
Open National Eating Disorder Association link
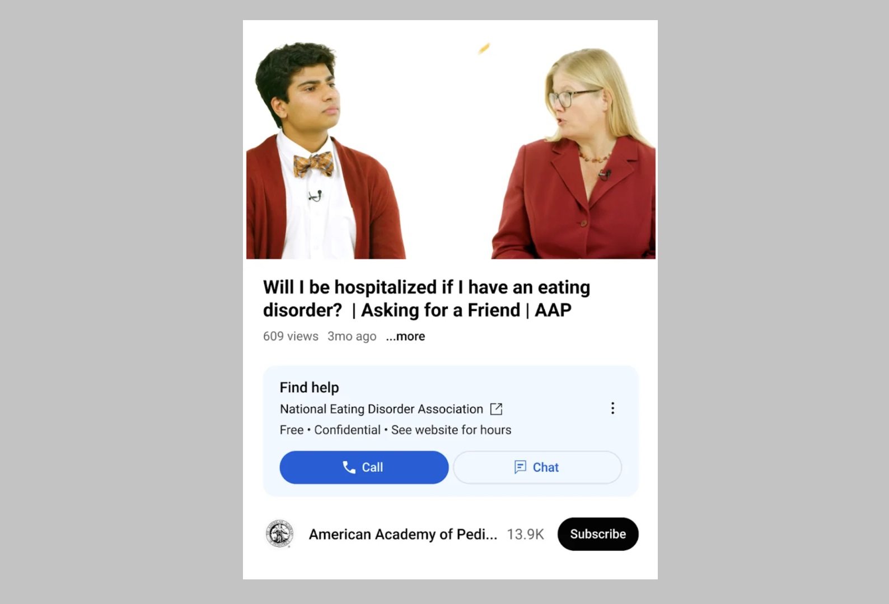tap(381, 409)
